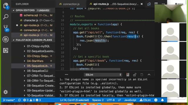Select ESLint output channel dropdown

tap(103, 75)
